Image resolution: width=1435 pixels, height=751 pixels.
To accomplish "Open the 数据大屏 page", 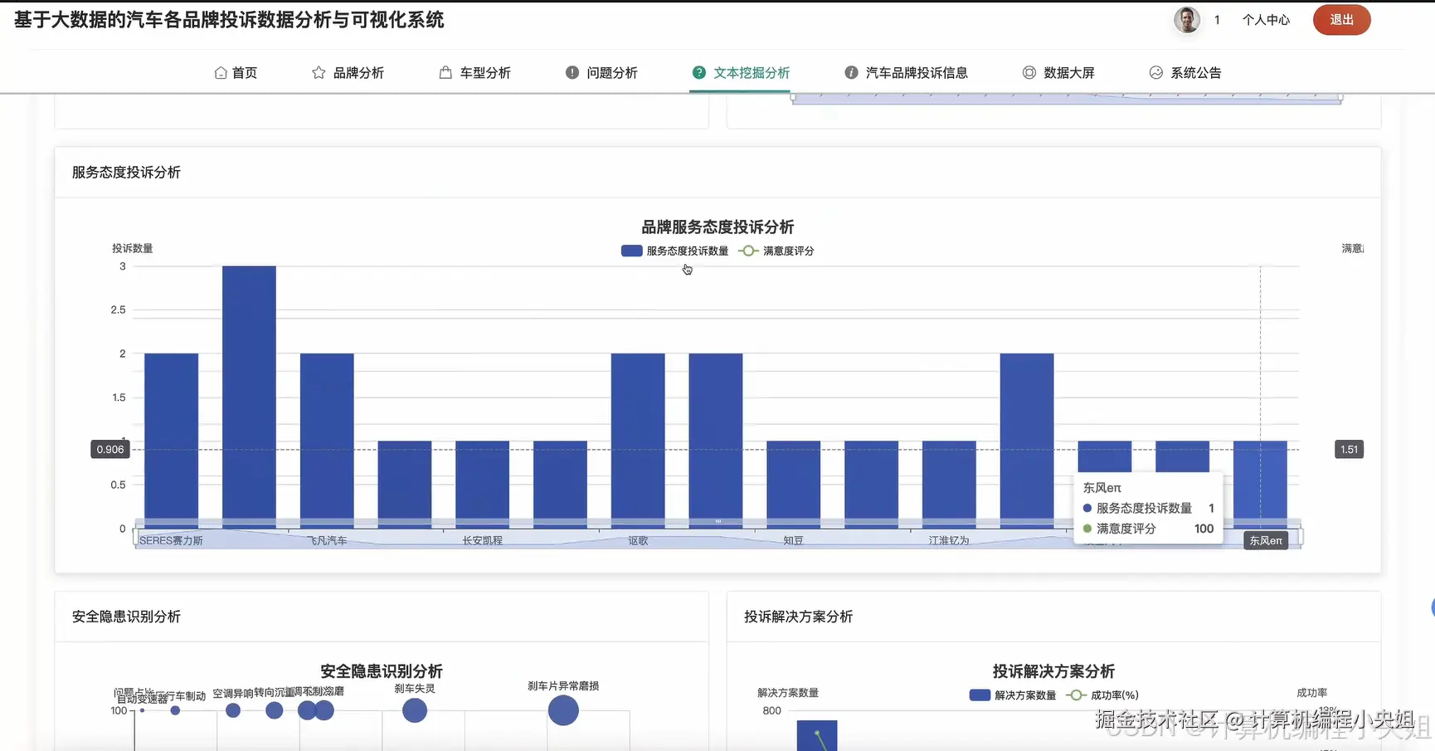I will 1069,72.
